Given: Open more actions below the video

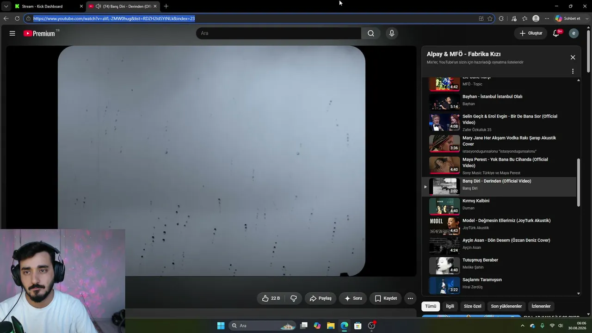Looking at the screenshot, I should 410,298.
